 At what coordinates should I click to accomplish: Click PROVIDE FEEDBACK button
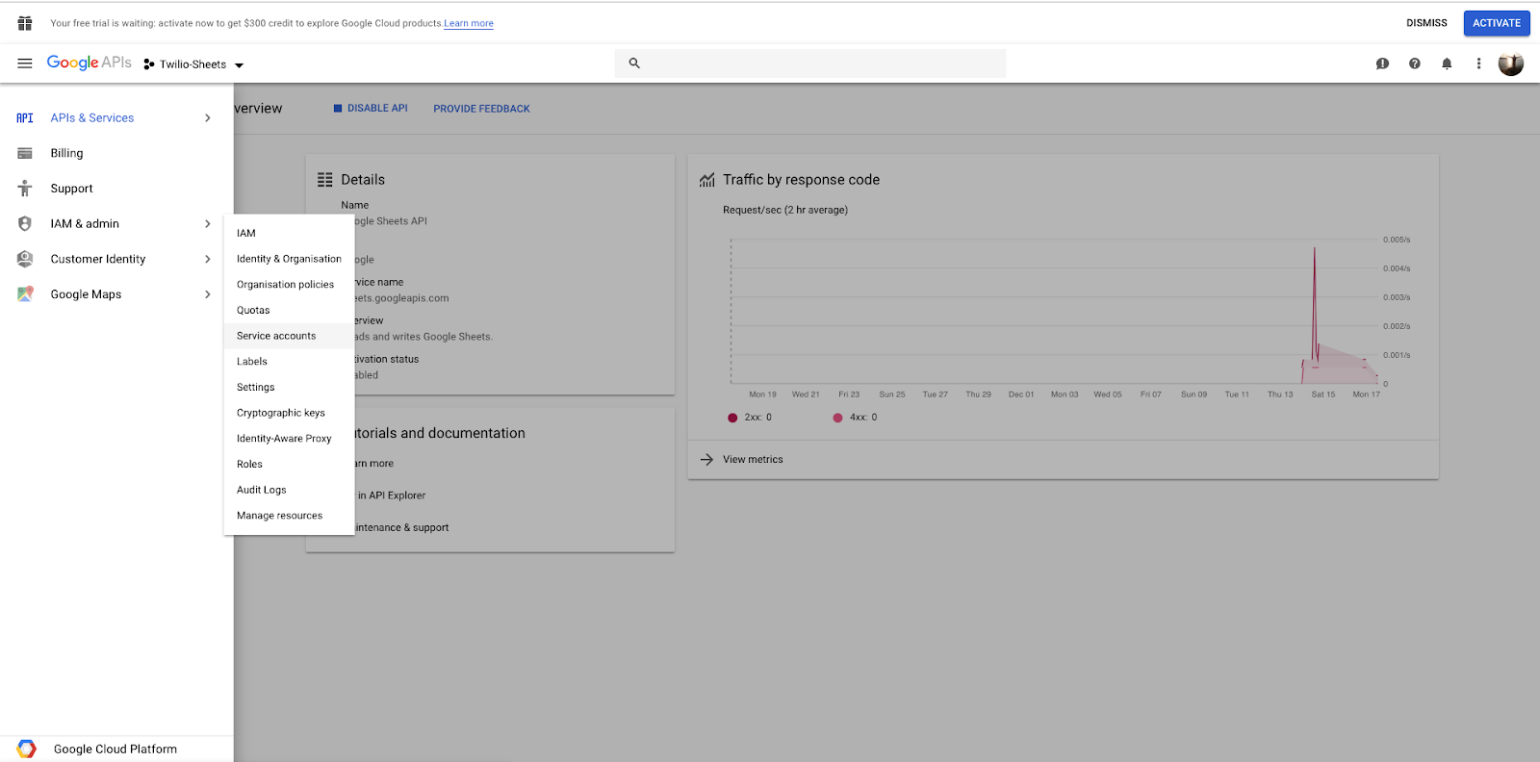(481, 109)
